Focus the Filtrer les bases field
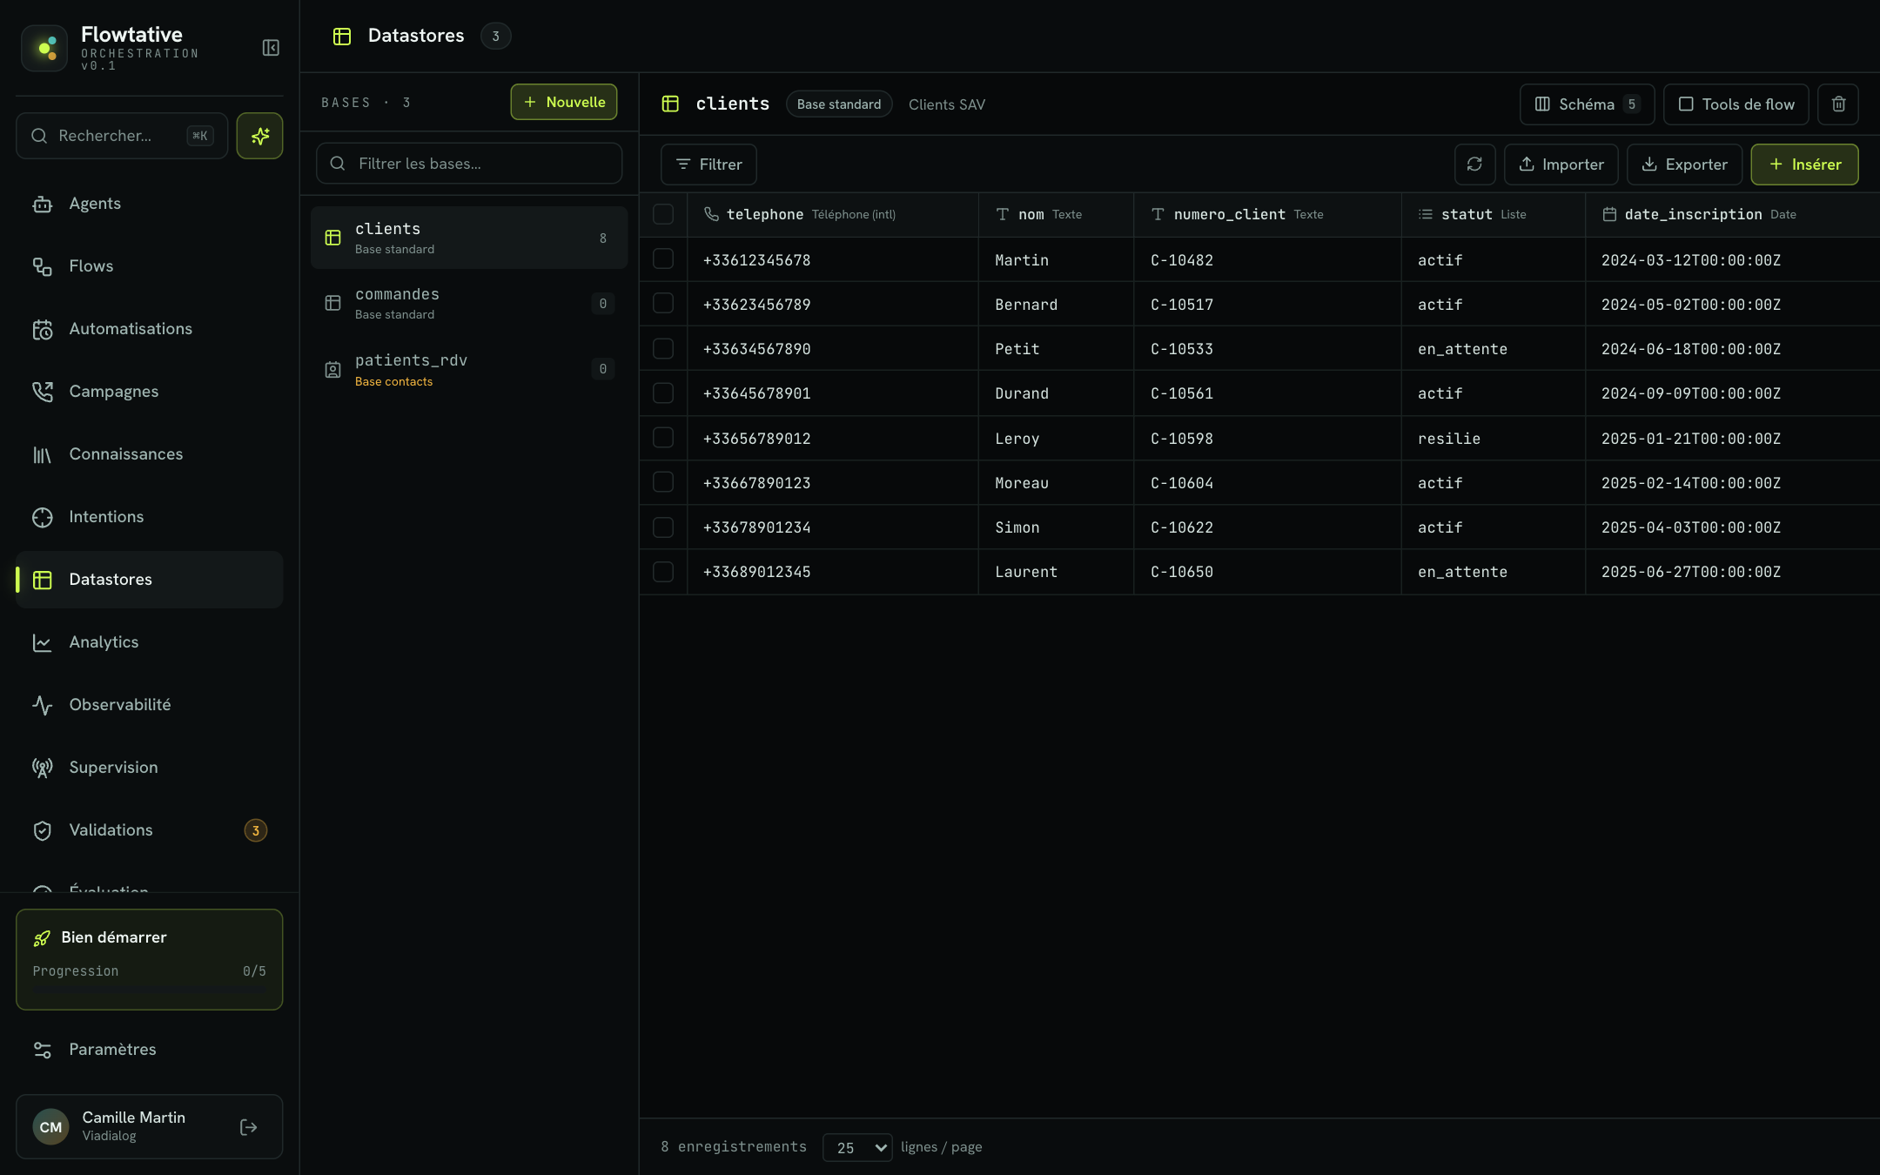The image size is (1880, 1175). pos(469,164)
